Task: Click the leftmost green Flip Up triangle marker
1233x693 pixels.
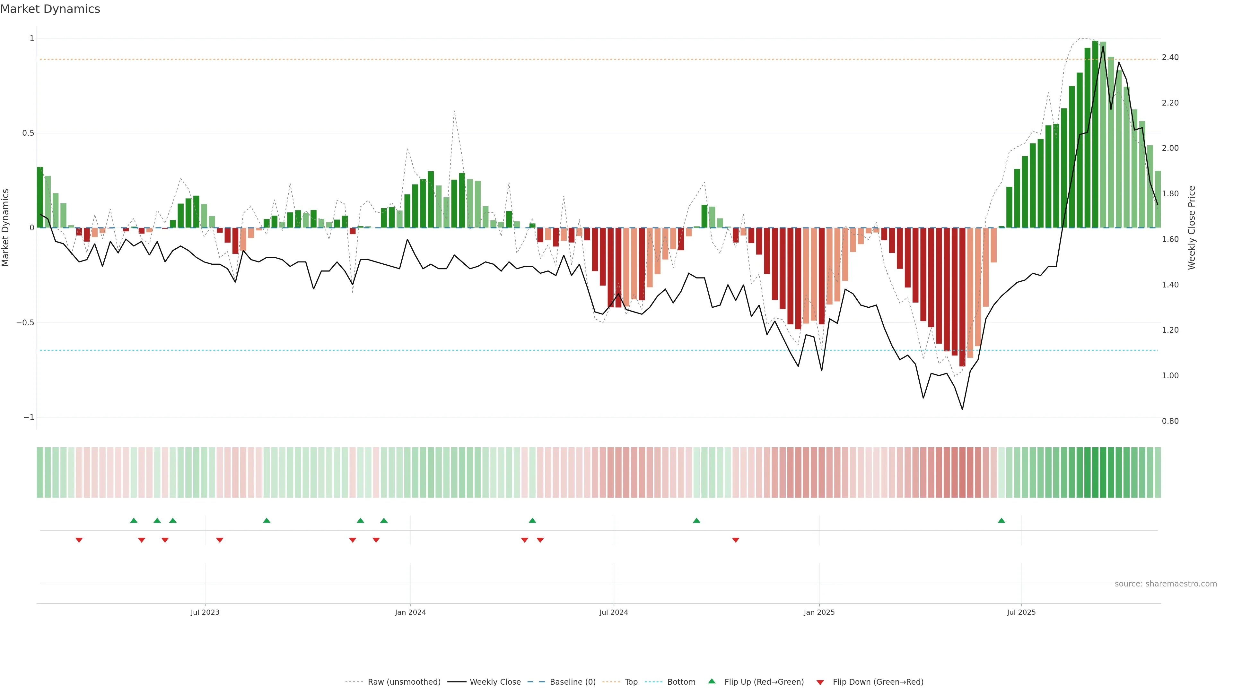Action: coord(134,520)
